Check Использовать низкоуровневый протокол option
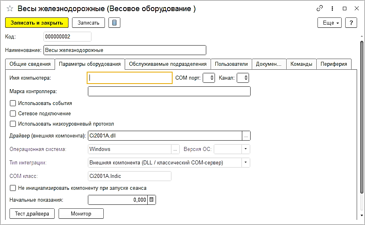Image resolution: width=365 pixels, height=225 pixels. coord(13,124)
